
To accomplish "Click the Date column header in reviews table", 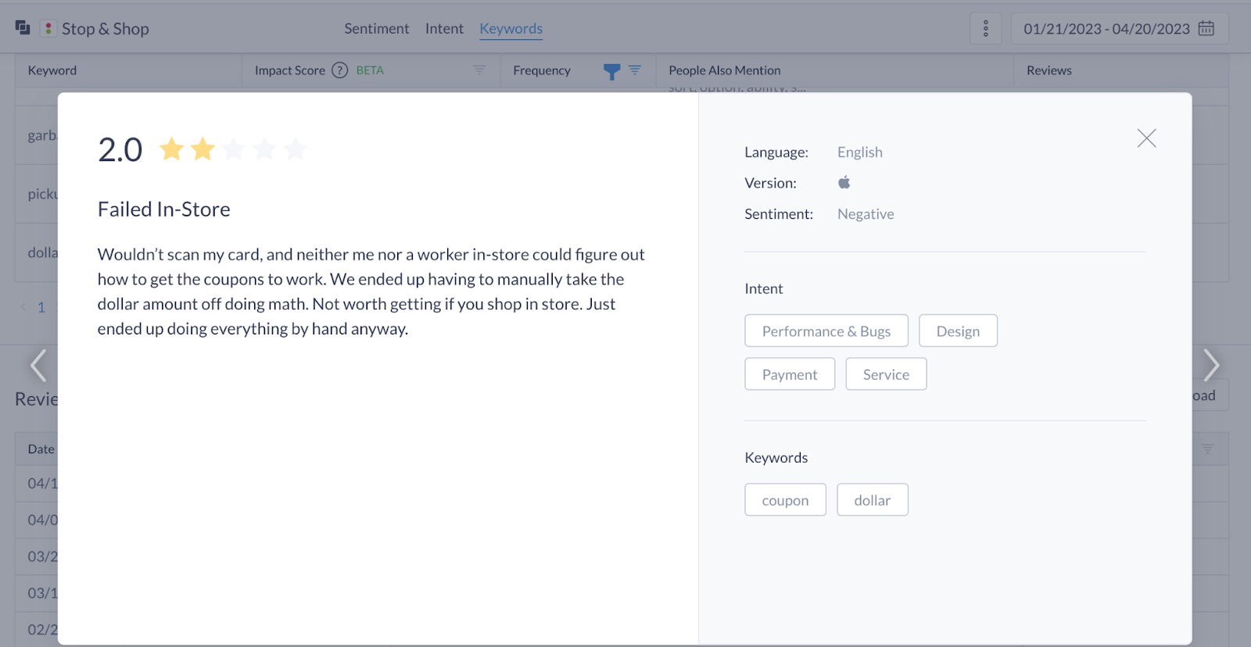I will pyautogui.click(x=41, y=449).
